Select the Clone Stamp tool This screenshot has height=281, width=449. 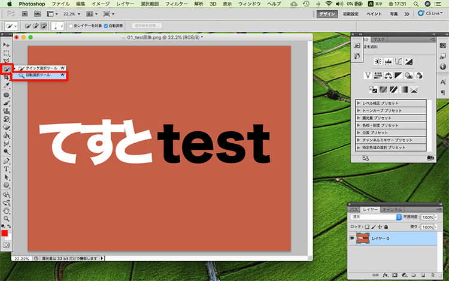[x=7, y=111]
